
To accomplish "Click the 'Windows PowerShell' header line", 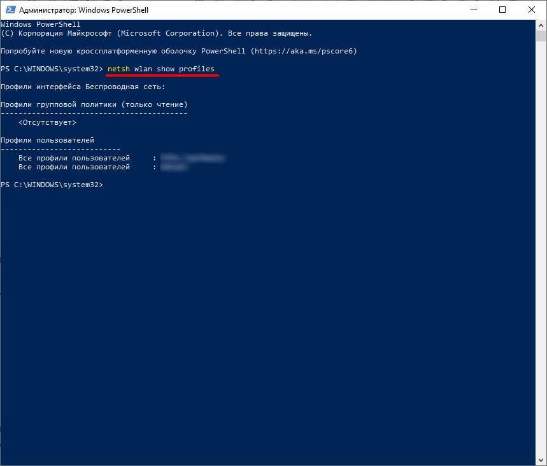I will 41,24.
